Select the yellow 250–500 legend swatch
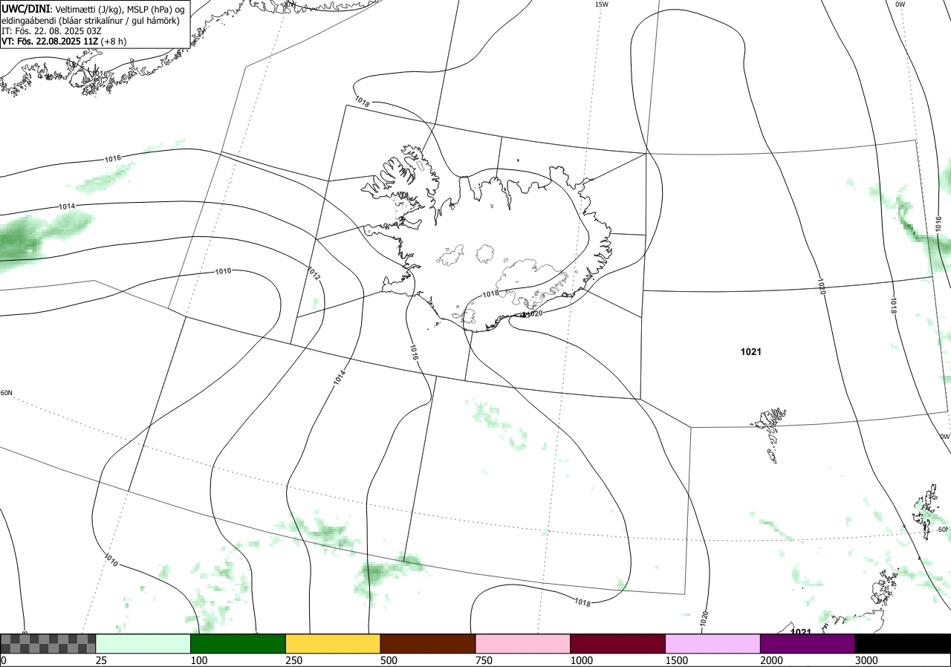Viewport: 951px width, 667px height. click(333, 643)
